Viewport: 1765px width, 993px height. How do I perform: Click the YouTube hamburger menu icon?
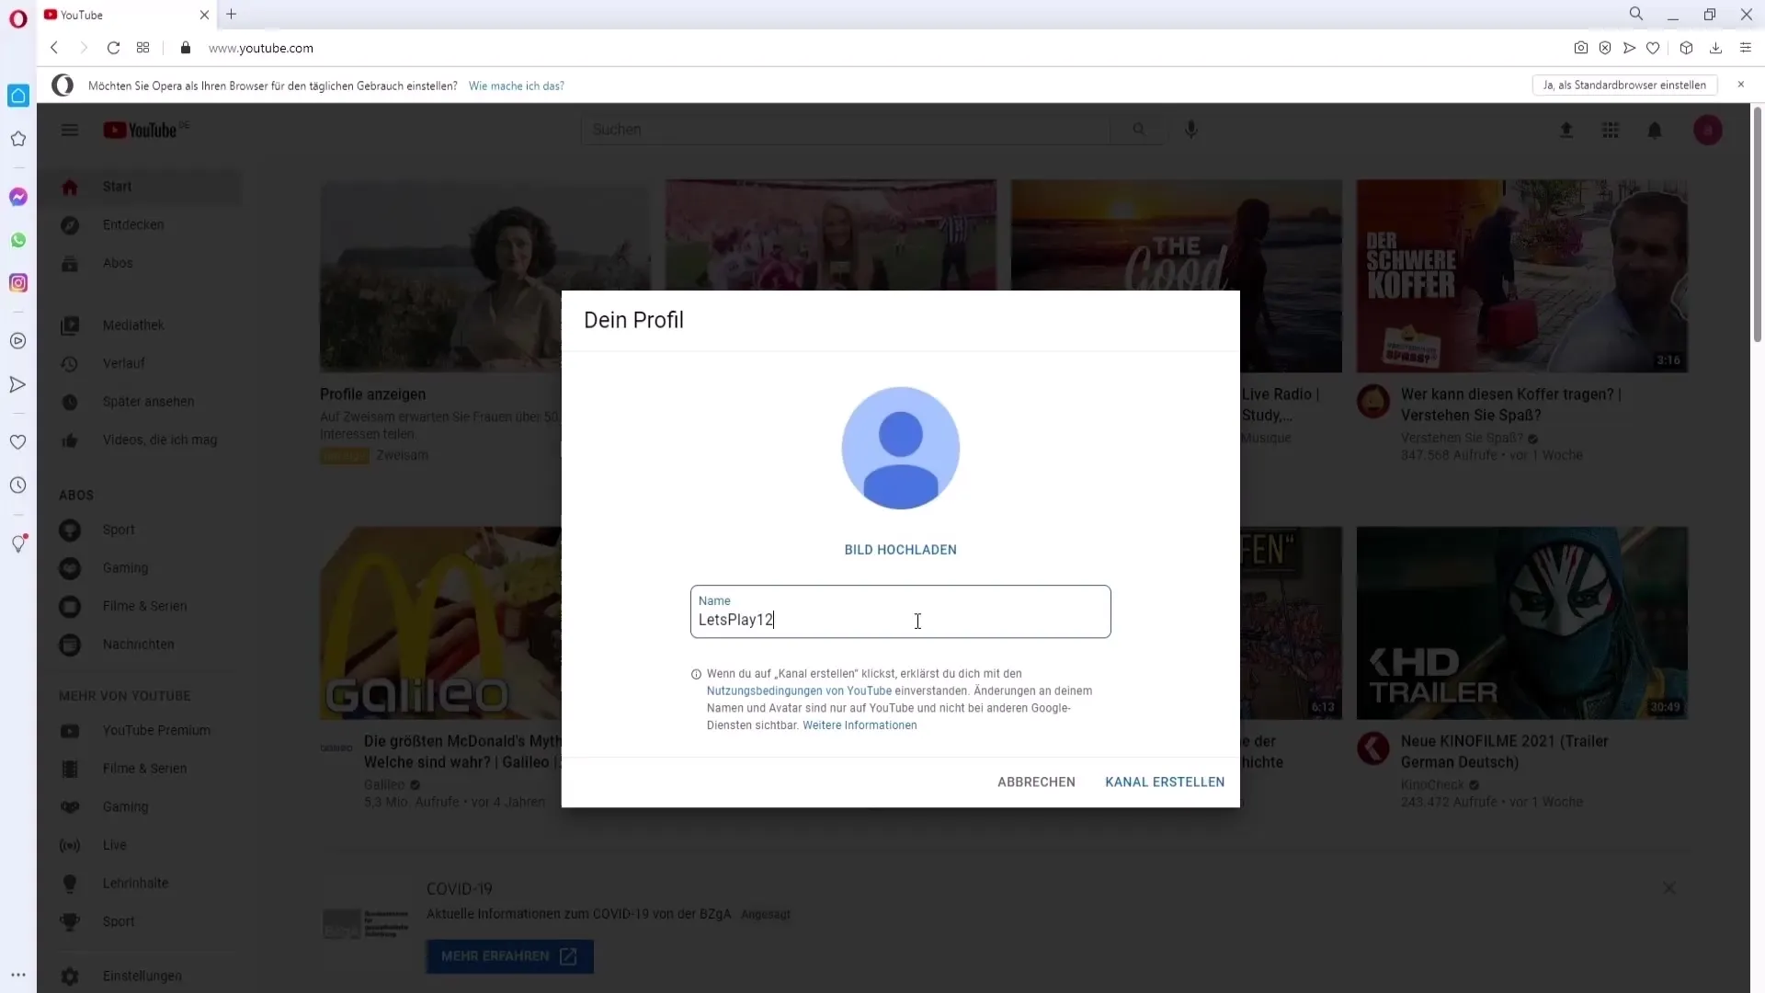point(70,130)
